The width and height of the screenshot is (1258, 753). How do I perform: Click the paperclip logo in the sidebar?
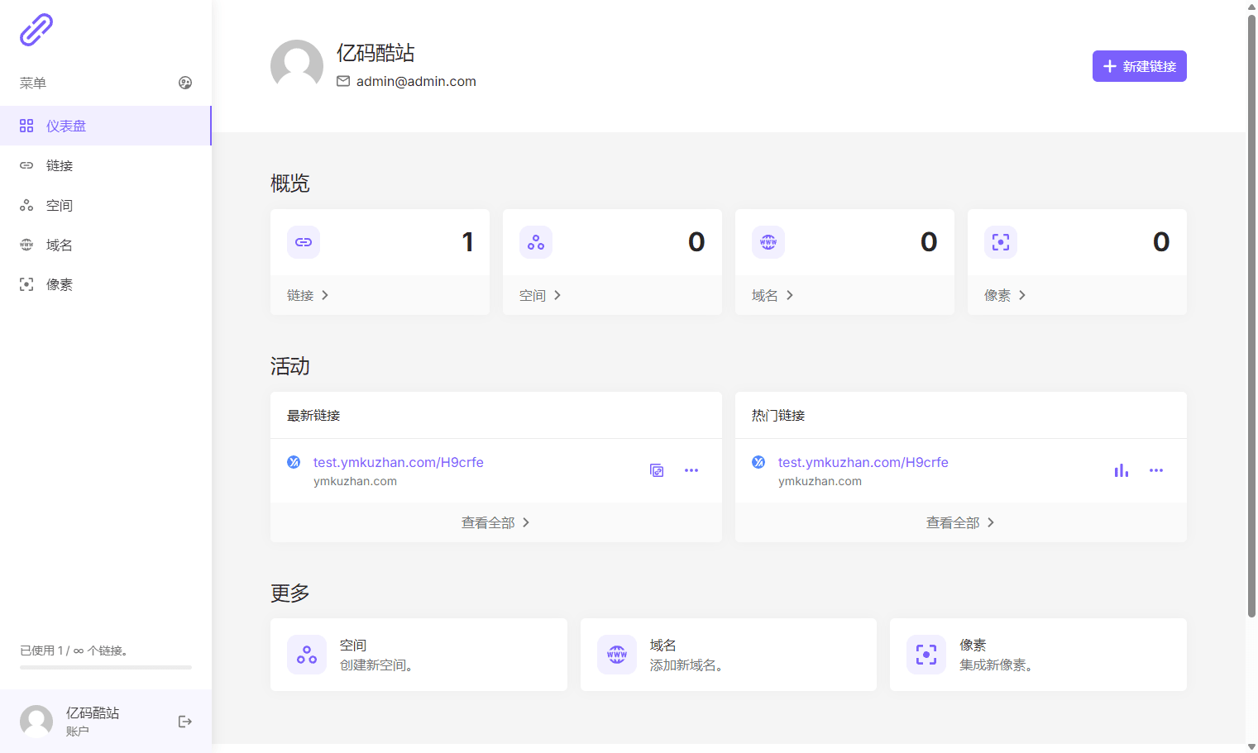[x=36, y=30]
